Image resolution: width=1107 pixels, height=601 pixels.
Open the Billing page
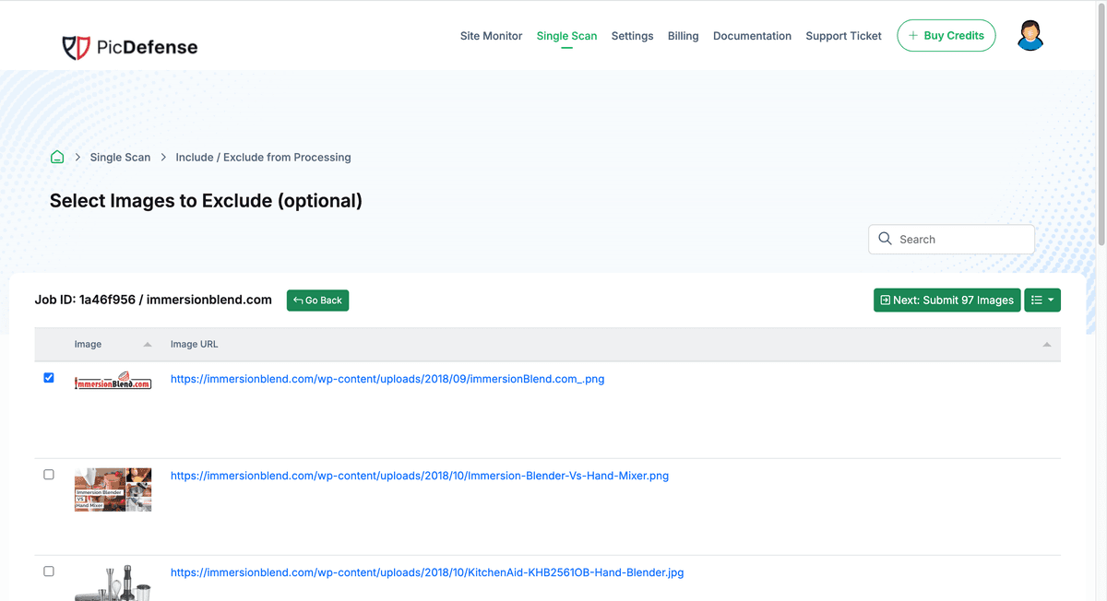pyautogui.click(x=684, y=36)
